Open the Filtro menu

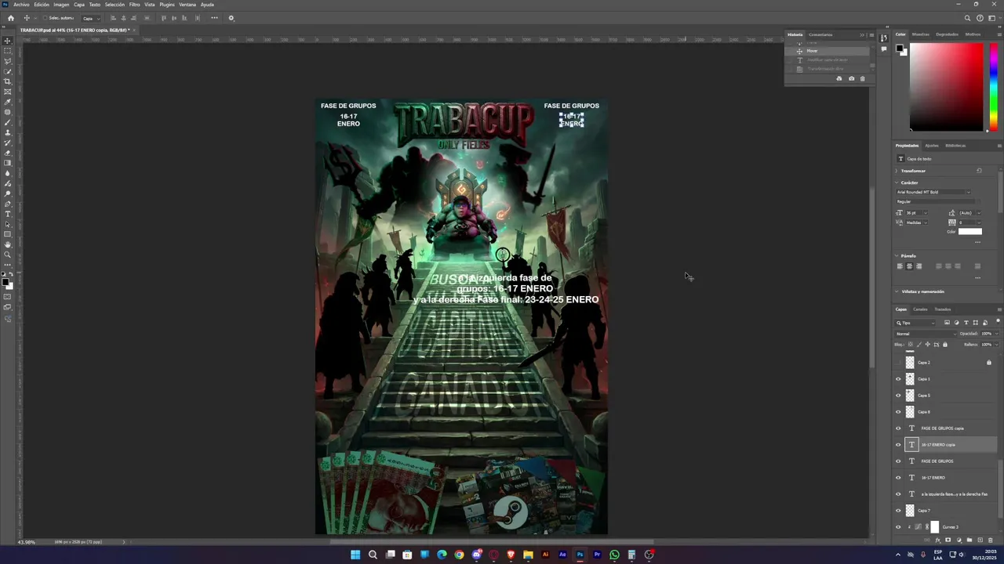coord(134,5)
